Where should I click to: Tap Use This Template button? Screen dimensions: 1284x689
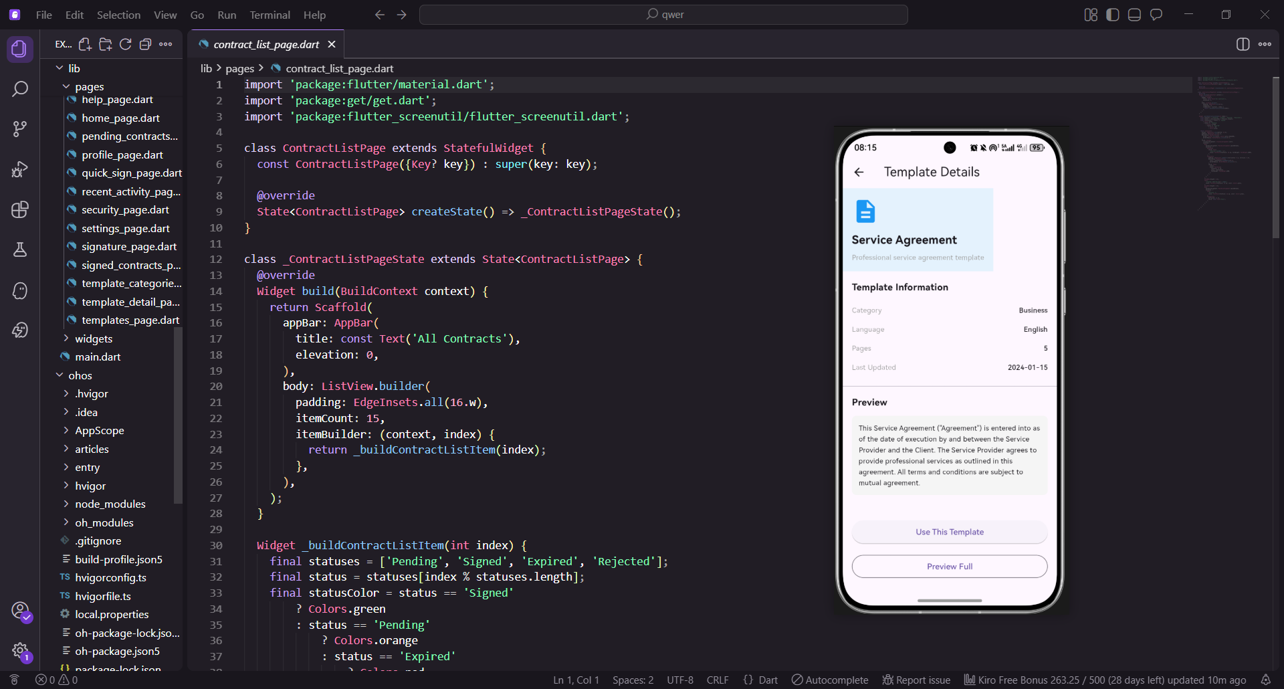[x=949, y=532]
